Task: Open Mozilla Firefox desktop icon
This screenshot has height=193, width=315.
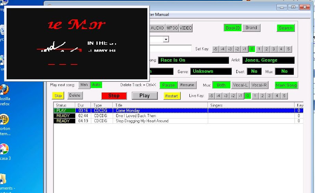Action: click(4, 95)
